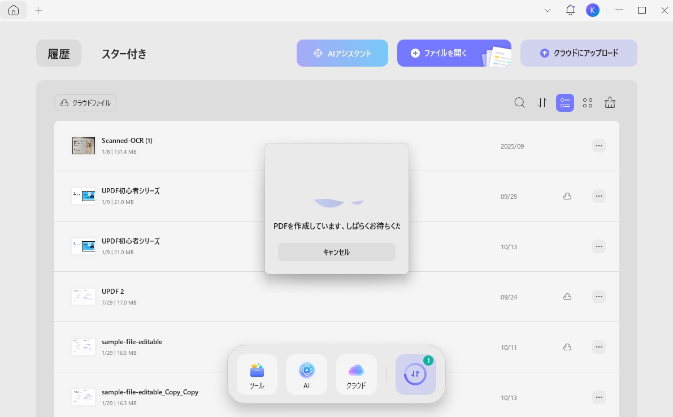Open the conversion tasks progress icon

pyautogui.click(x=415, y=375)
